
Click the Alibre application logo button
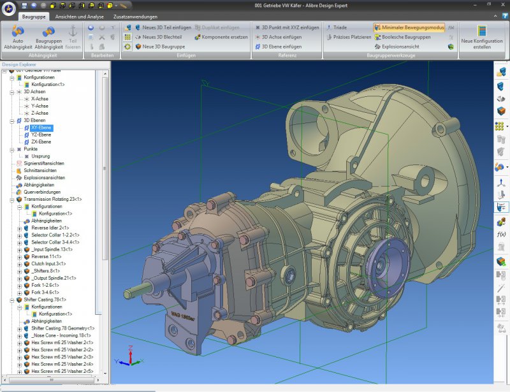8,8
